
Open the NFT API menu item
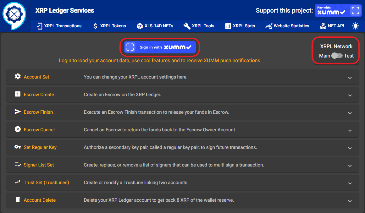pos(332,26)
